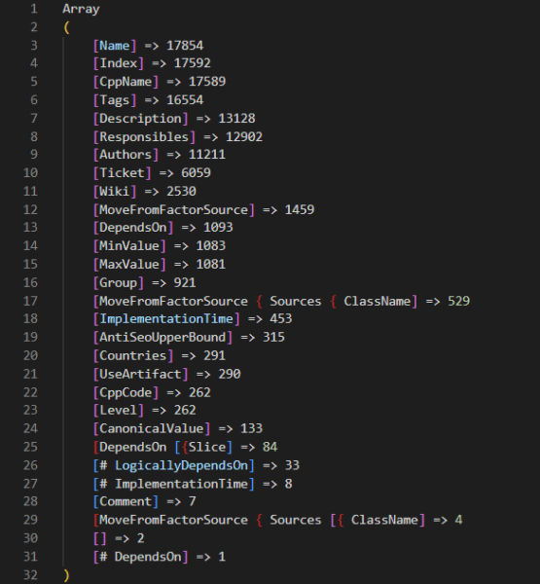Click the word 'Array' on line 1

81,9
